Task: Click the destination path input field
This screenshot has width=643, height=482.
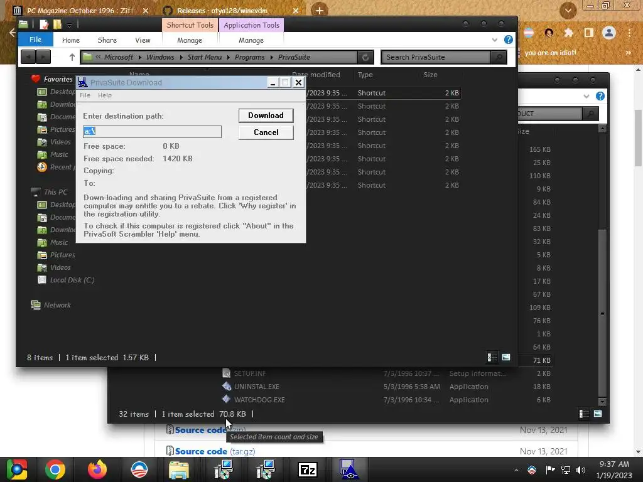Action: tap(152, 132)
